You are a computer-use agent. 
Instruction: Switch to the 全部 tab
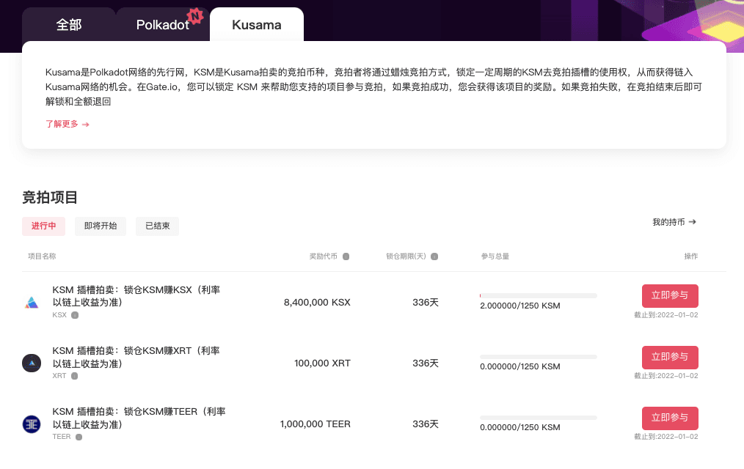coord(69,25)
